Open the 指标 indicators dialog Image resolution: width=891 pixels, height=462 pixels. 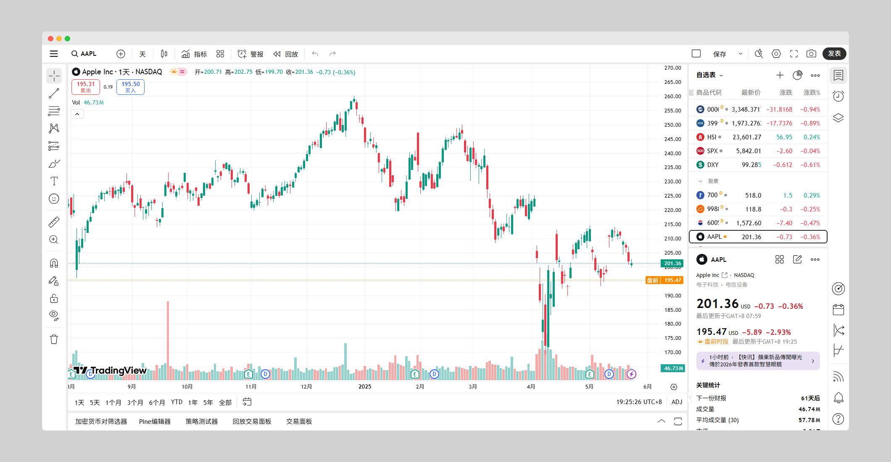(194, 54)
